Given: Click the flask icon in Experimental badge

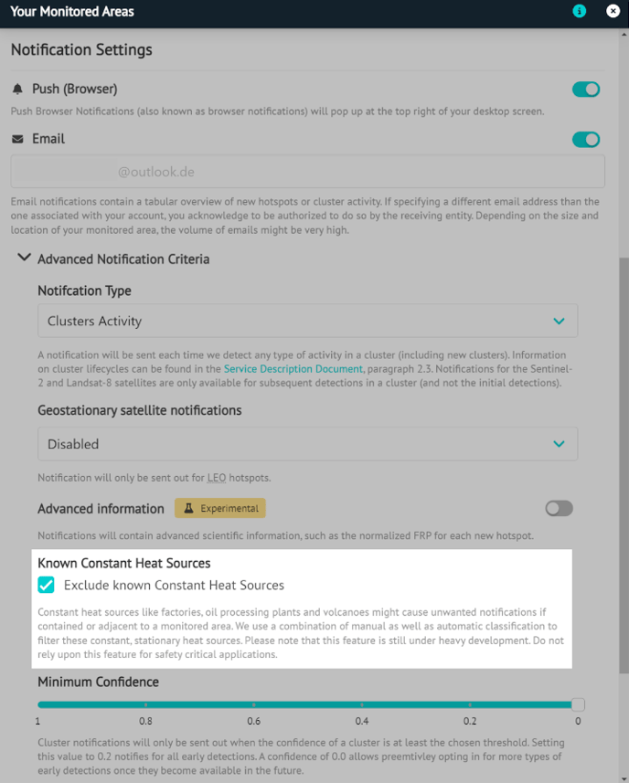Looking at the screenshot, I should point(188,508).
